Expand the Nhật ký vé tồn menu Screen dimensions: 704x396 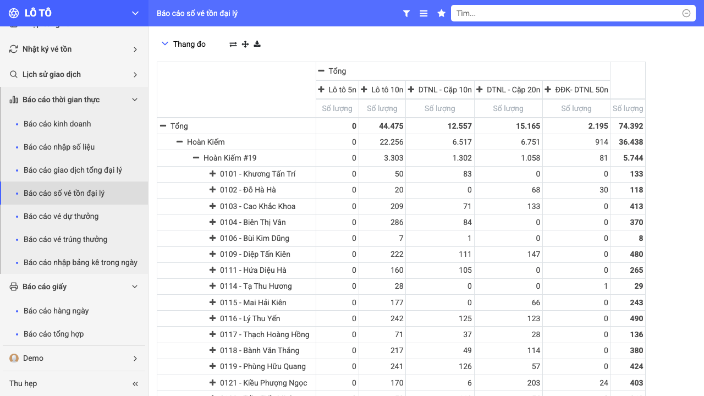(74, 50)
